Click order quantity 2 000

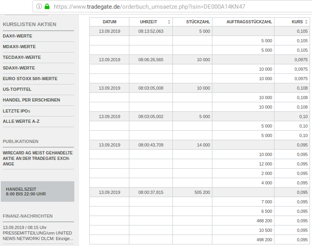pyautogui.click(x=267, y=173)
